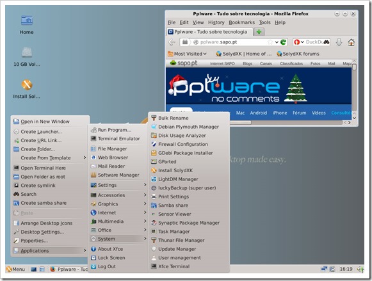Open Firefox Tools menu

tap(264, 22)
